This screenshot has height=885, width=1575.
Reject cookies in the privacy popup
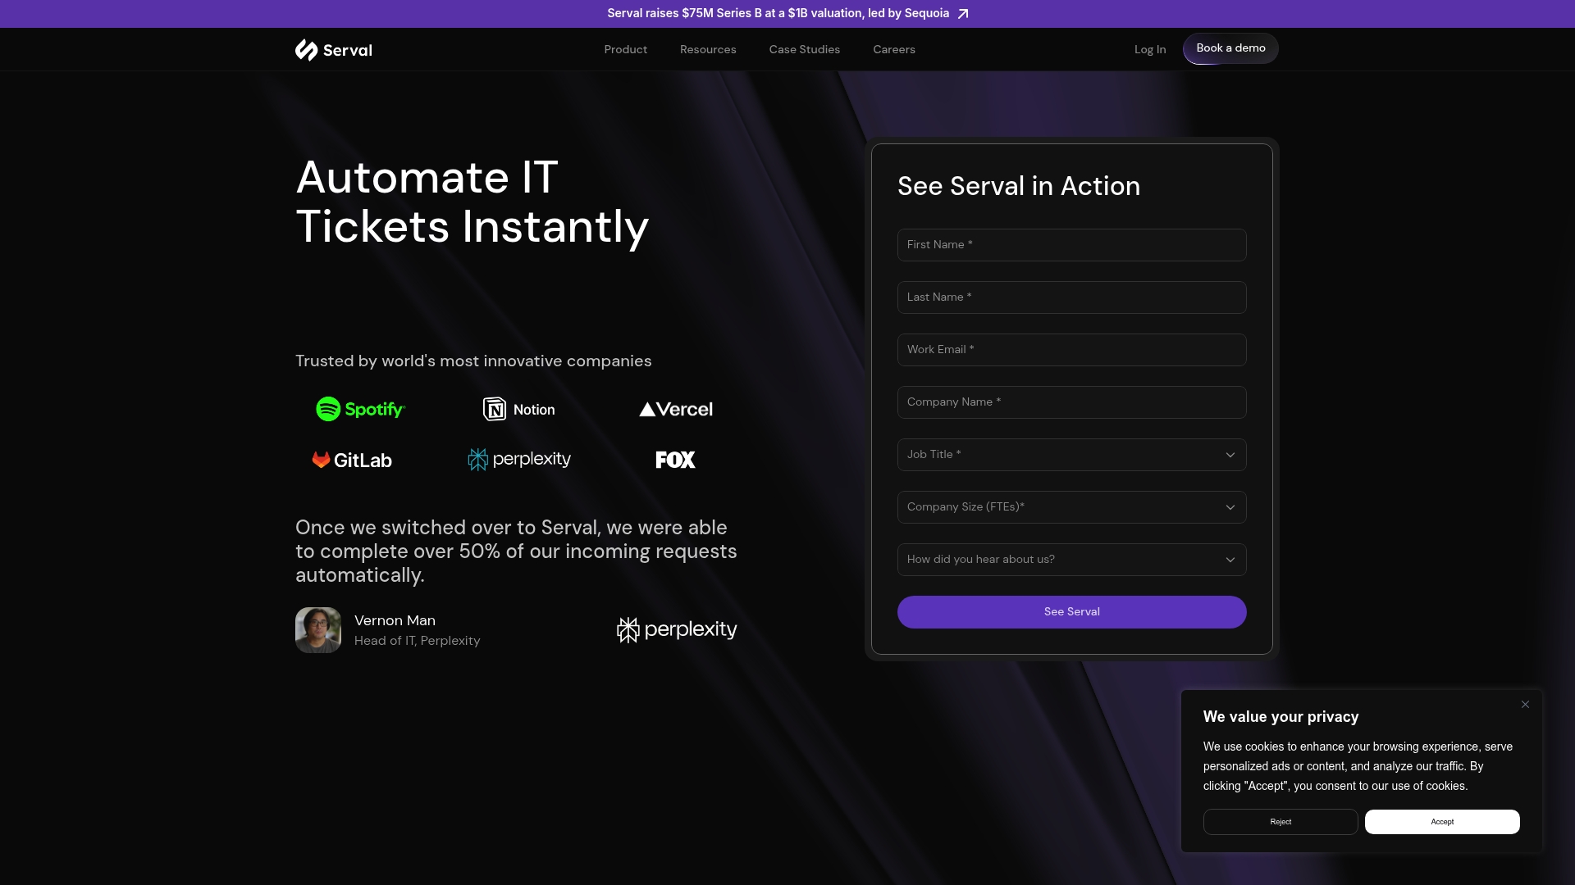pos(1280,822)
